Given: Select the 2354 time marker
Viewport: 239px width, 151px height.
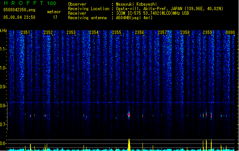Looking at the screenshot, I should pos(94,32).
